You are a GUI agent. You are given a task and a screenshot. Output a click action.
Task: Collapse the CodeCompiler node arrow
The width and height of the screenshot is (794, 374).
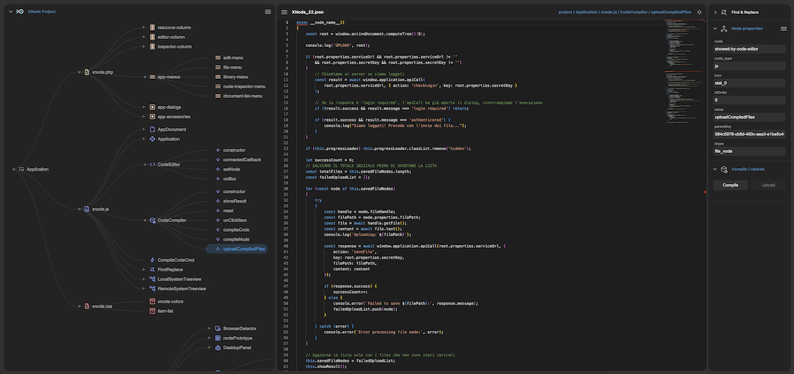144,220
